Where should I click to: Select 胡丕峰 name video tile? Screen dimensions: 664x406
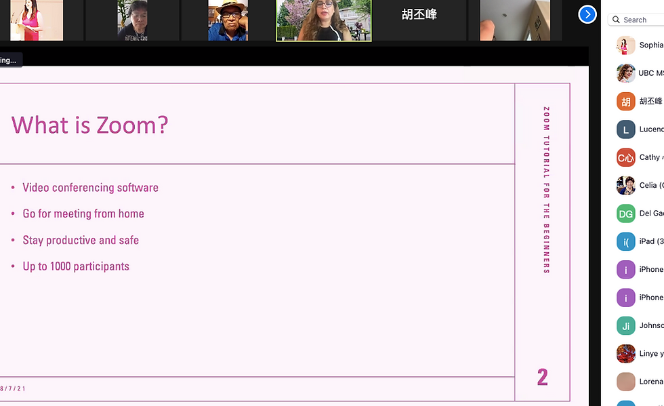click(419, 20)
